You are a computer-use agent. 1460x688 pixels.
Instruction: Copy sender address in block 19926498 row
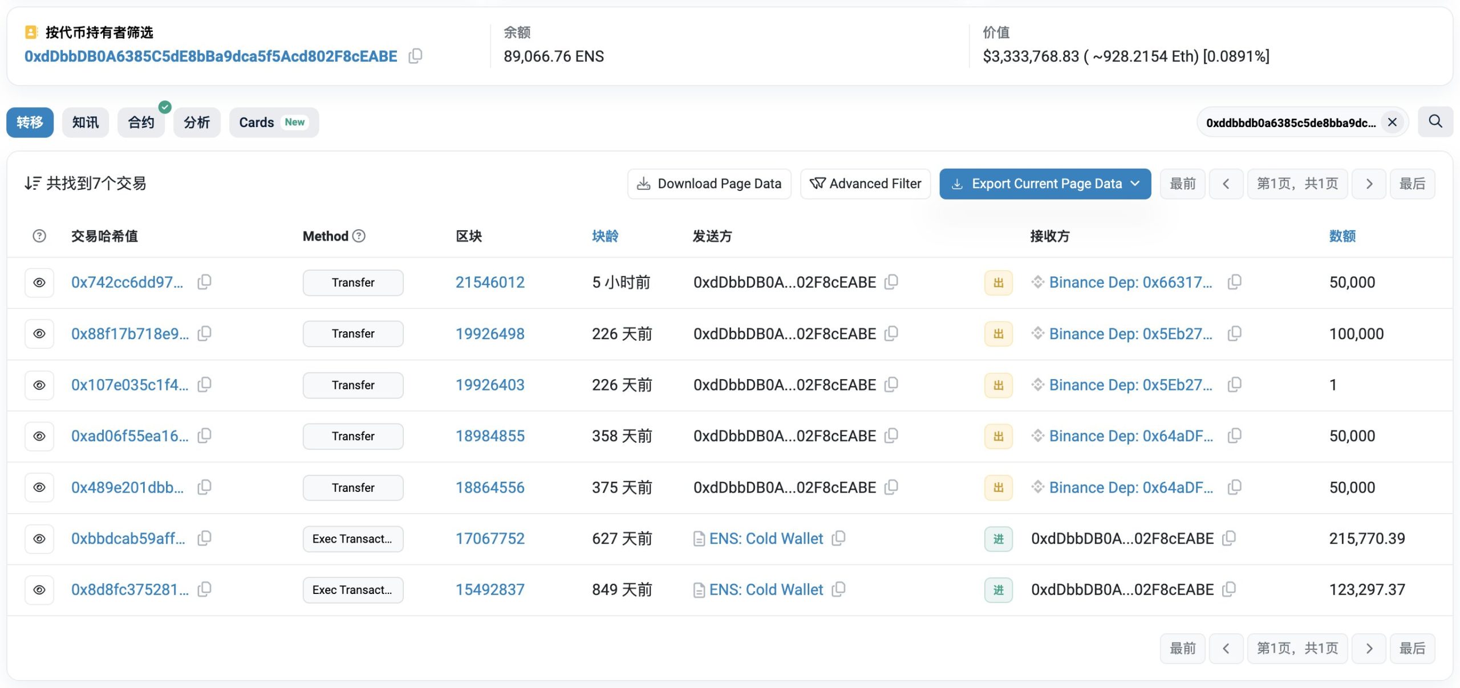coord(891,333)
